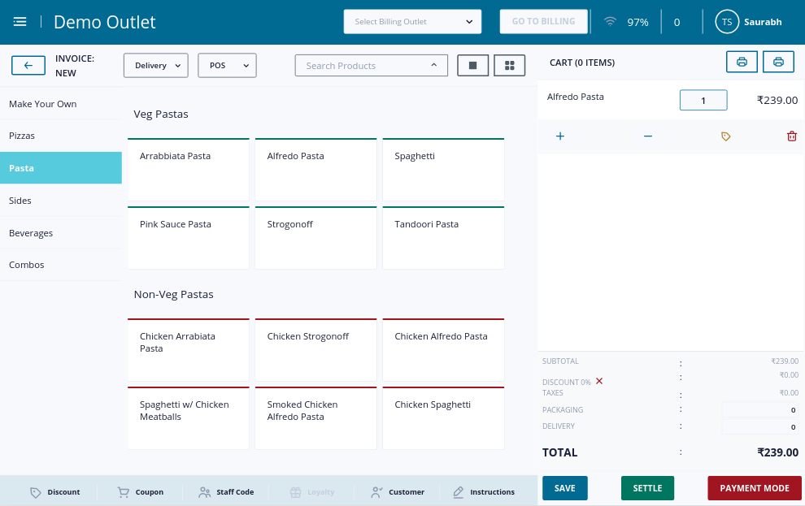This screenshot has height=506, width=805.
Task: Open Staff Code entry
Action: (226, 492)
